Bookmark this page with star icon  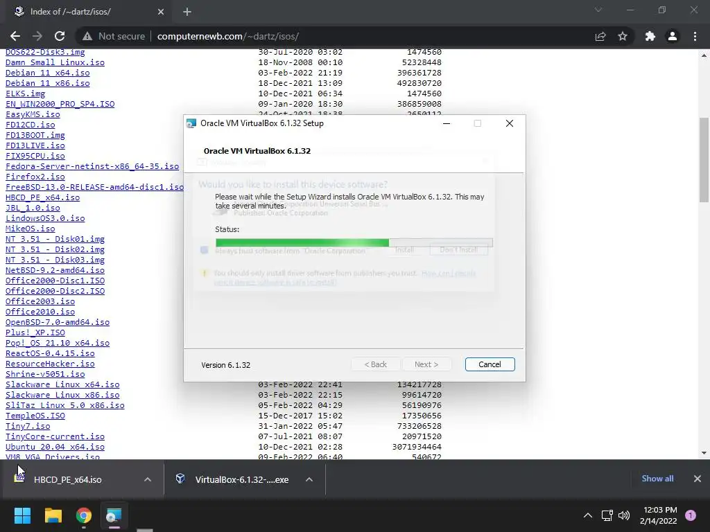623,36
